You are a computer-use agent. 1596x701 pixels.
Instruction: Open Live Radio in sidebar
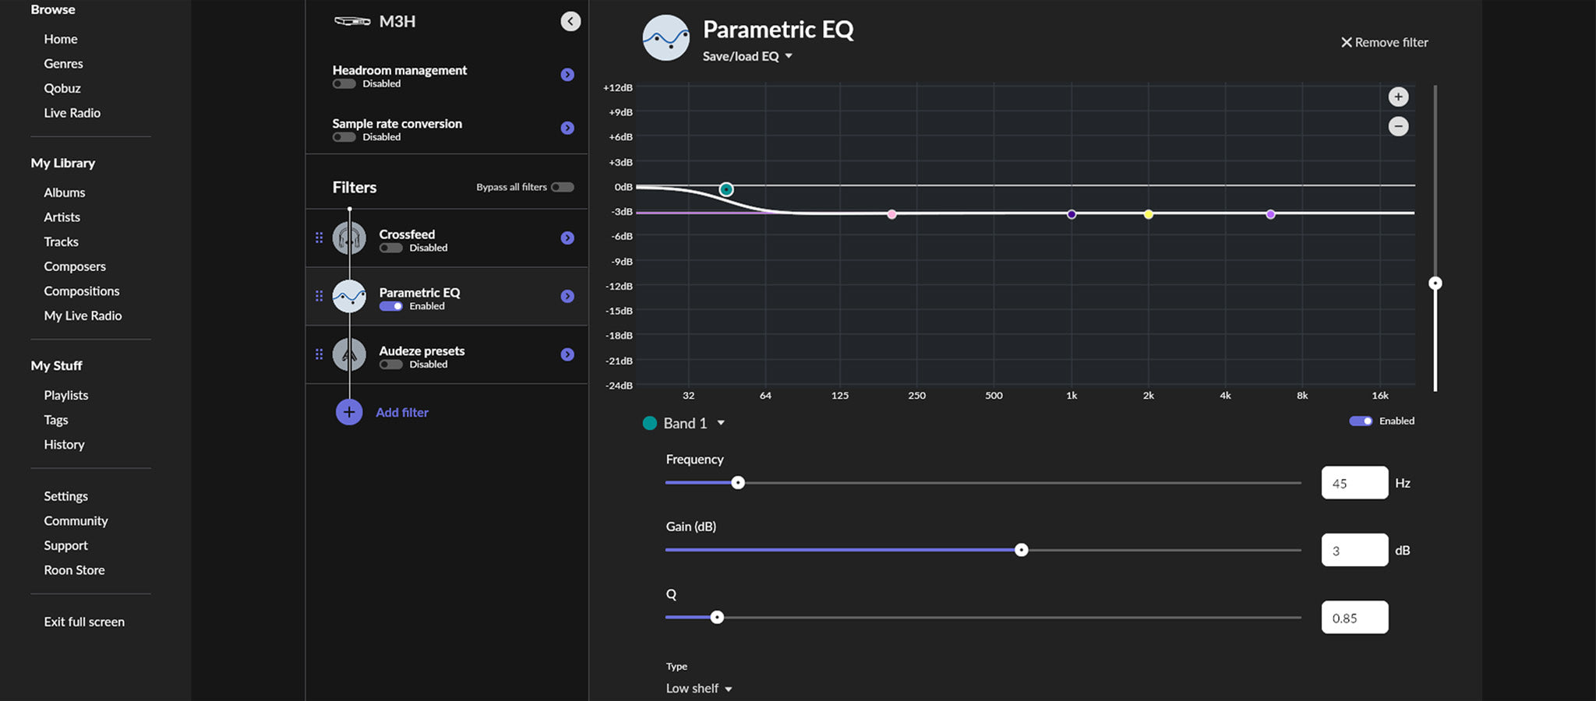click(x=72, y=113)
